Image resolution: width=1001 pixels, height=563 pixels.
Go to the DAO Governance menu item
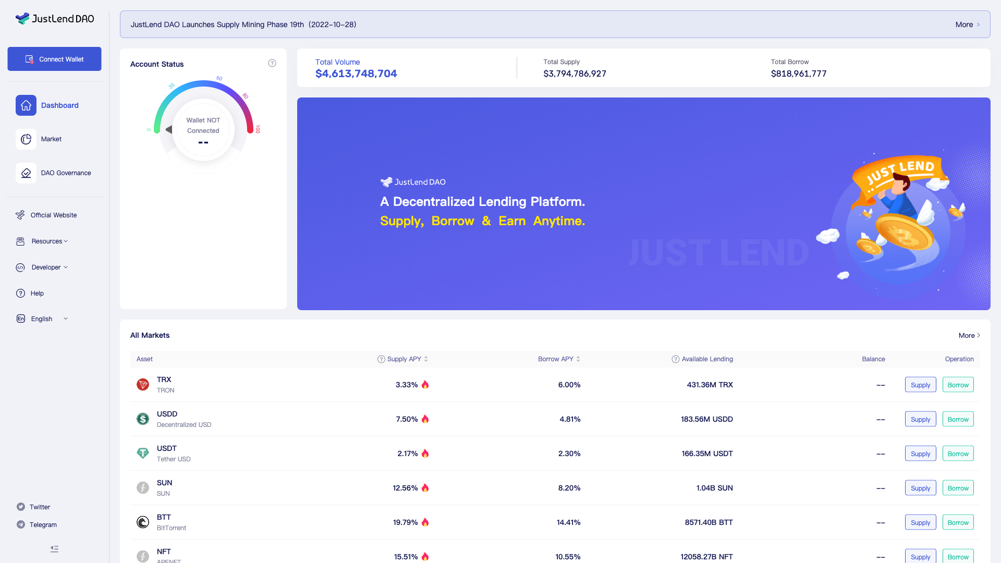(66, 173)
